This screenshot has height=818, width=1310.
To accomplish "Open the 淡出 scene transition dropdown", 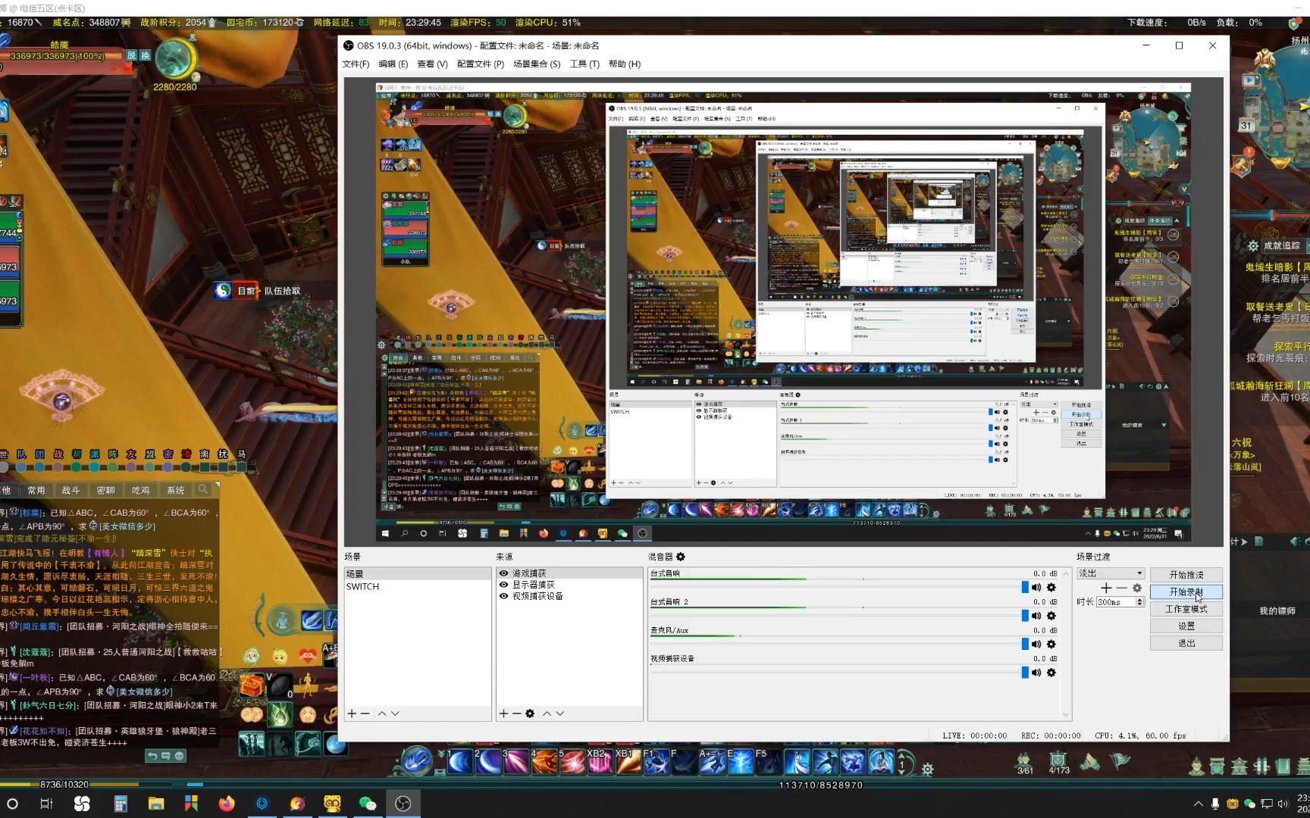I will click(x=1110, y=573).
